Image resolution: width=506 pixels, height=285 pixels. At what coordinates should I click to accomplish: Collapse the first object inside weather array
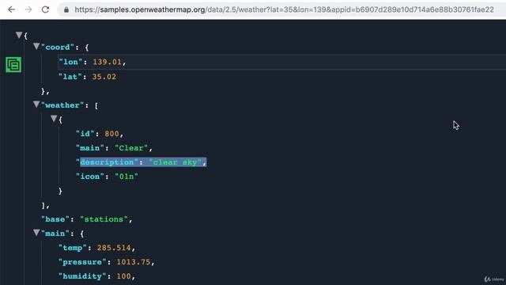pyautogui.click(x=54, y=119)
